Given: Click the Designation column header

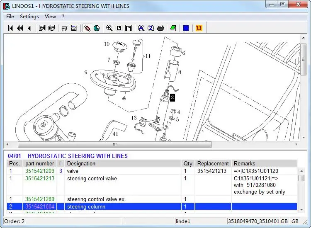Looking at the screenshot, I should click(x=123, y=164).
